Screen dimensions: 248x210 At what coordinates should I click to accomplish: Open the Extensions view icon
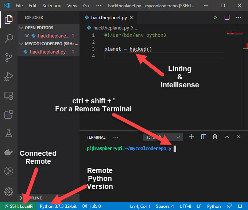tap(8, 114)
